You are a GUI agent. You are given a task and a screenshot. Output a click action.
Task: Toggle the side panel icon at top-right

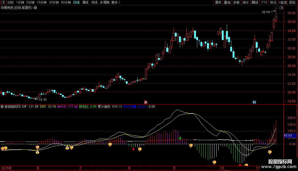[x=281, y=8]
